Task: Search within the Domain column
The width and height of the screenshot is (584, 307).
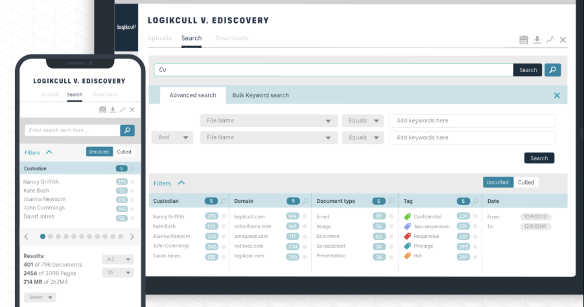Action: pos(305,201)
